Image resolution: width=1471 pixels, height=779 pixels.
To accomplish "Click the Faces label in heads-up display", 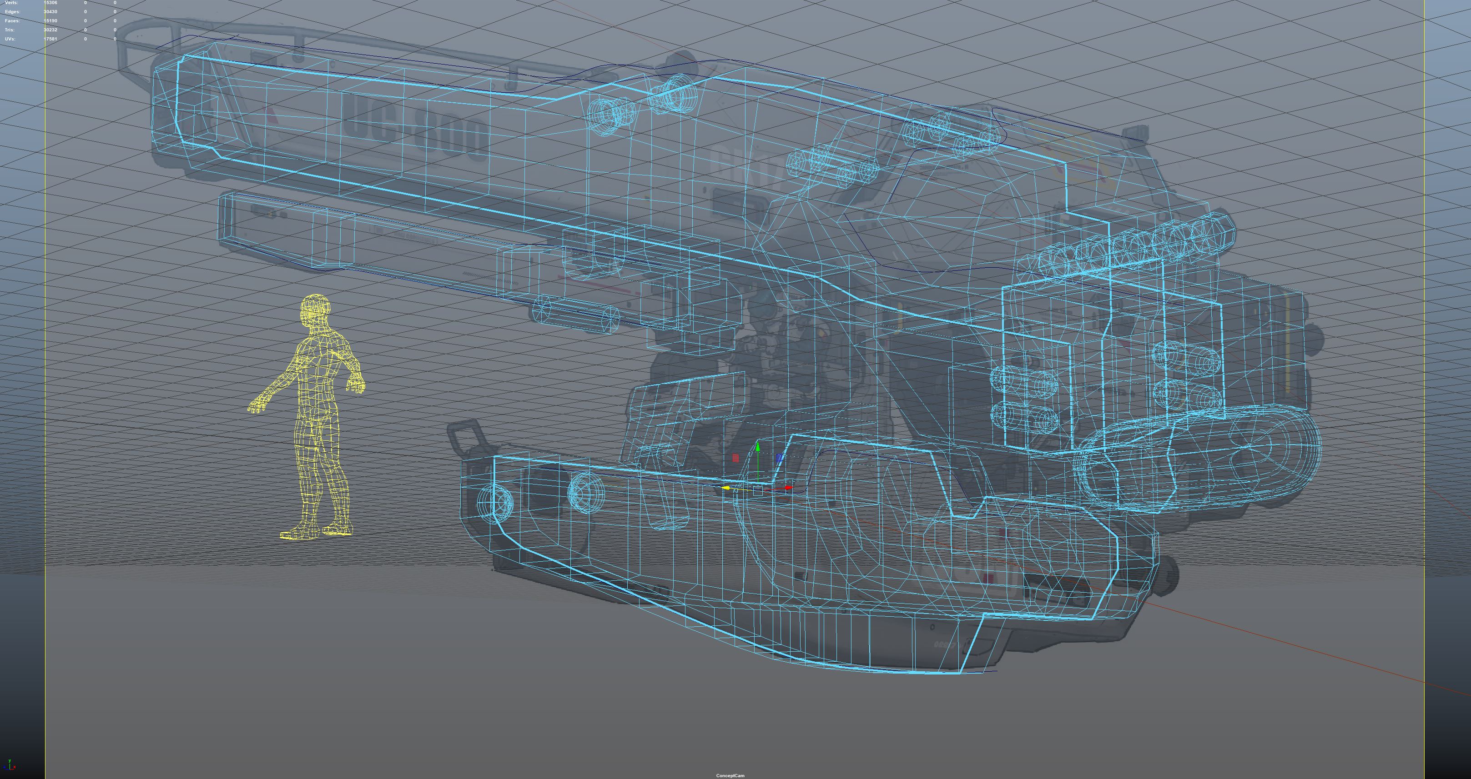I will pyautogui.click(x=12, y=21).
